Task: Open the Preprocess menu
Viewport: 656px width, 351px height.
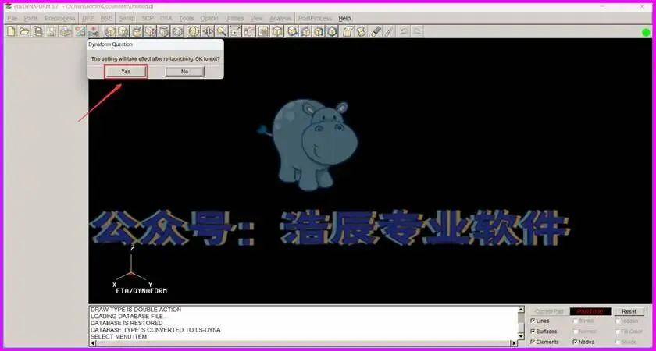Action: [60, 19]
